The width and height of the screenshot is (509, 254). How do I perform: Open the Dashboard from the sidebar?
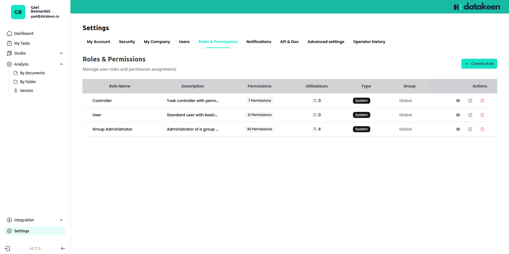[23, 33]
